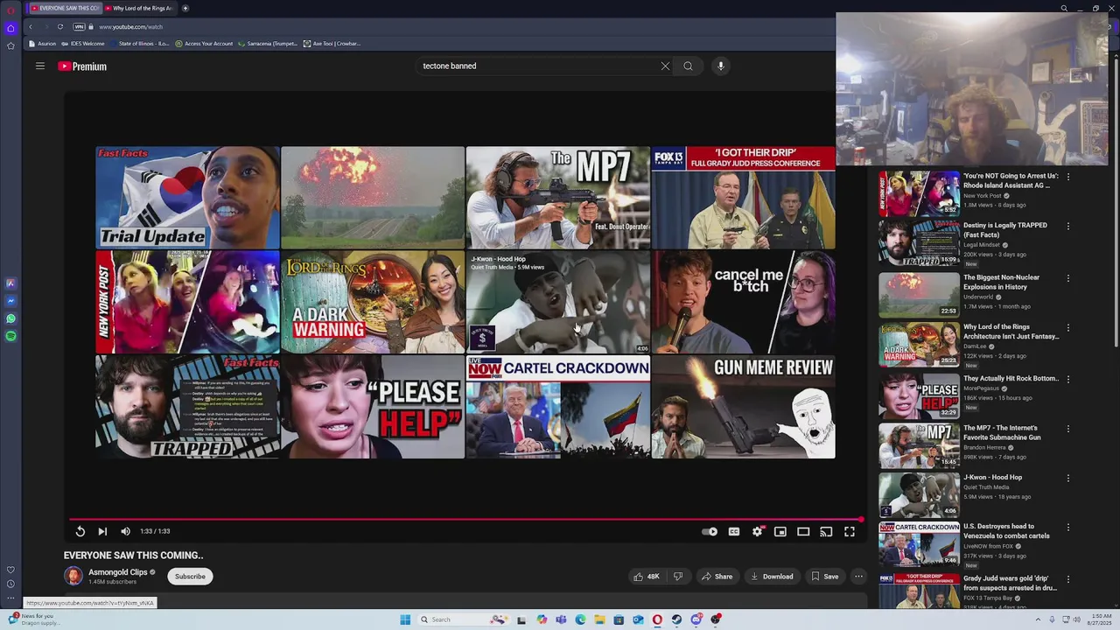Screen dimensions: 1120x630
Task: Toggle the VPN badge in address bar
Action: tap(80, 27)
